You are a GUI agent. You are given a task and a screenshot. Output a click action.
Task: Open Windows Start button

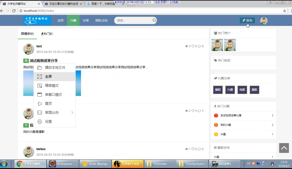point(4,164)
